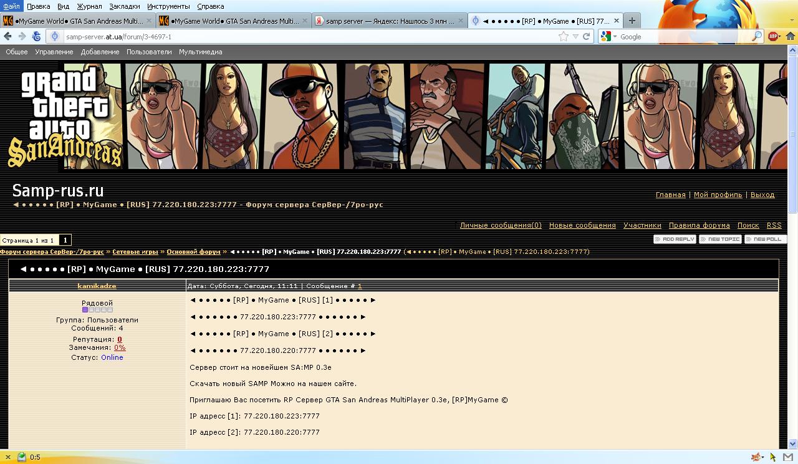
Task: Close the second MyGame World tab
Action: tap(304, 21)
